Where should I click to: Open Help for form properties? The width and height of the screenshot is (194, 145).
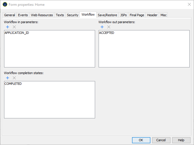(x=181, y=140)
